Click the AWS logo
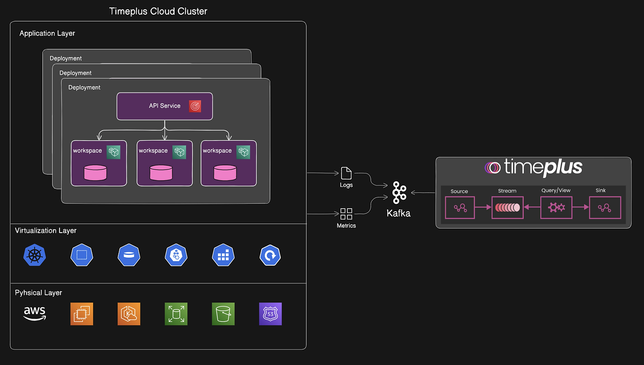The image size is (644, 365). [x=35, y=313]
